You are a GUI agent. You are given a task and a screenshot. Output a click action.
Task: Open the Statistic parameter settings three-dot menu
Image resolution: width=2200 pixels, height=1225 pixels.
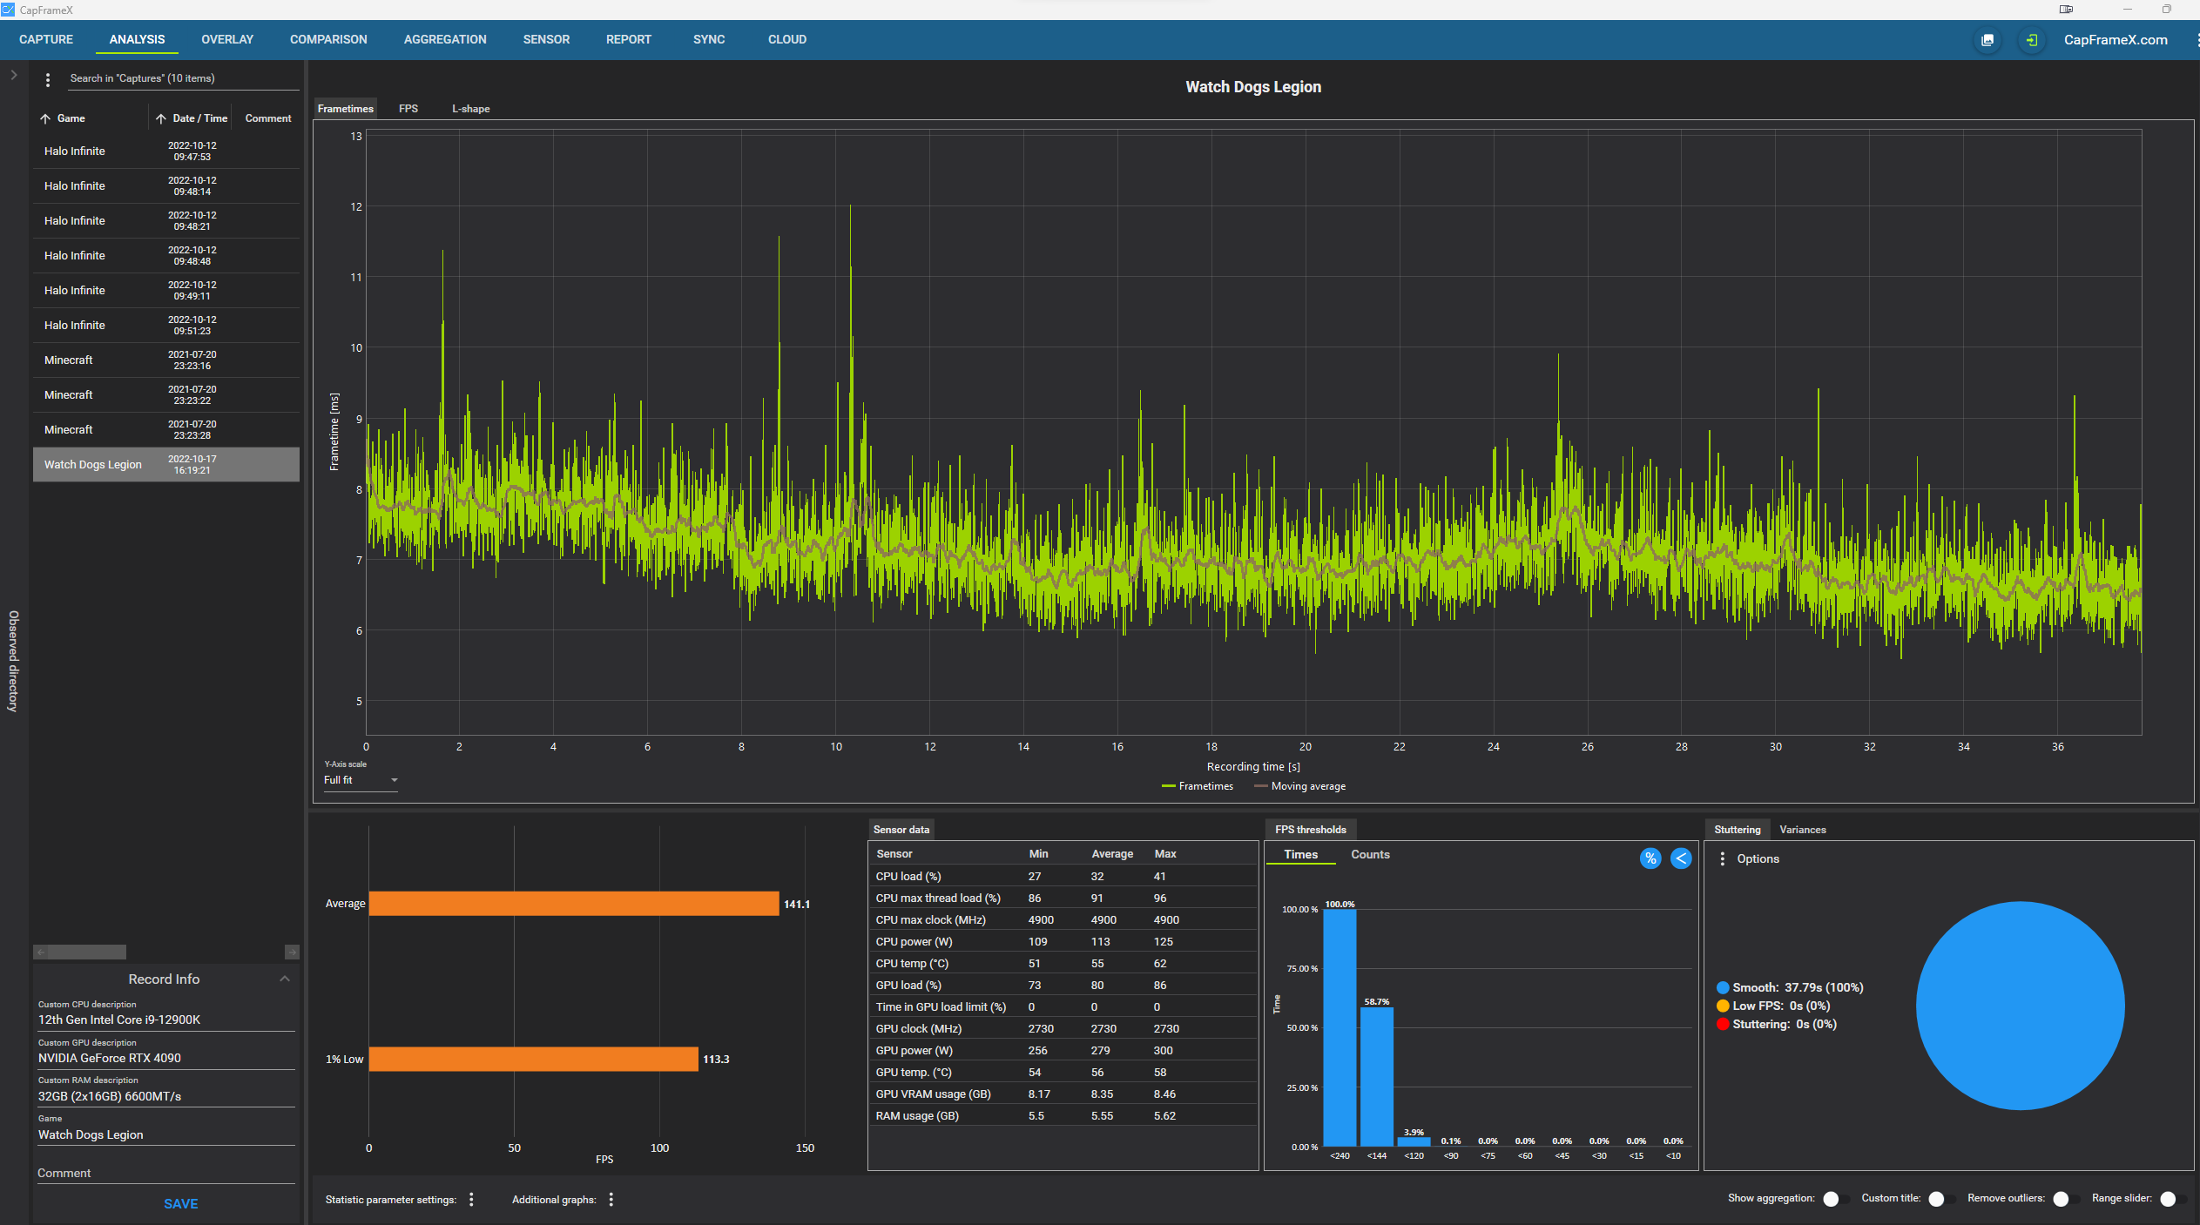(x=471, y=1199)
